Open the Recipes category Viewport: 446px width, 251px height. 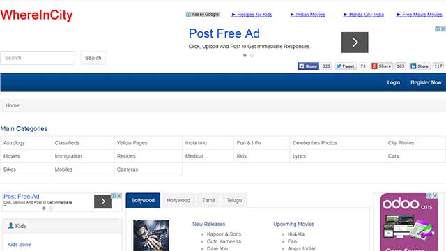pyautogui.click(x=126, y=156)
